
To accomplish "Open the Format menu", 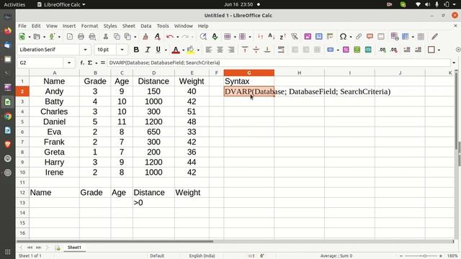I will pyautogui.click(x=89, y=26).
